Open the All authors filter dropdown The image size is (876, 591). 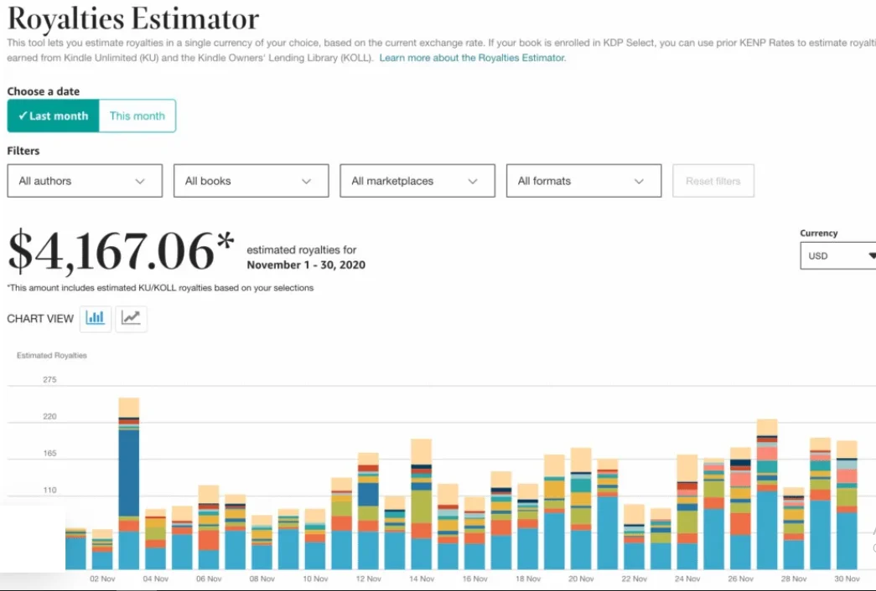coord(84,180)
